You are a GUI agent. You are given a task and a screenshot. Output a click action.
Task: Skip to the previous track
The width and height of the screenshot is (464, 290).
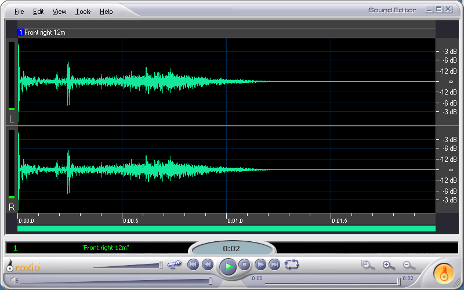point(193,265)
